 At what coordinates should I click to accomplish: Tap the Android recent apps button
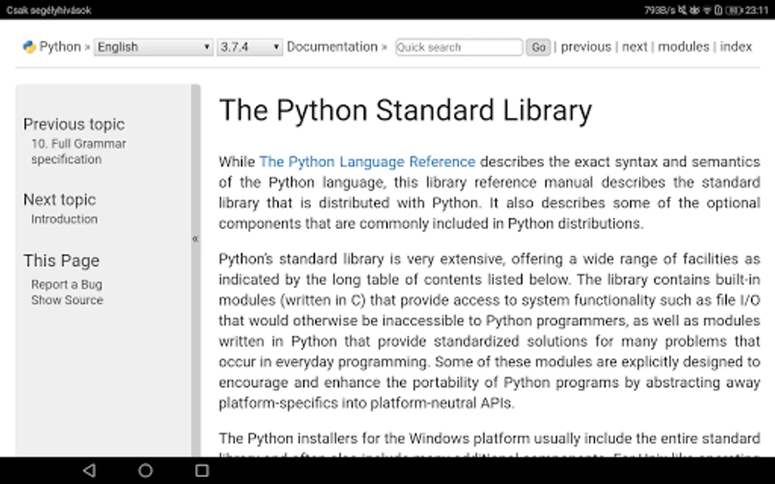point(202,471)
